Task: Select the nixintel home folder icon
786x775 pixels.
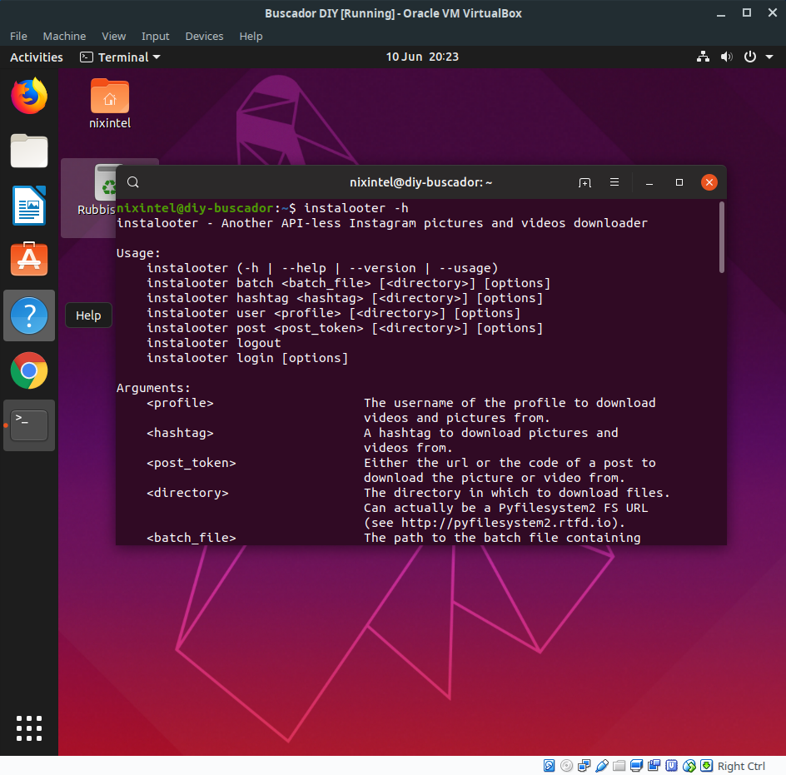Action: 110,104
